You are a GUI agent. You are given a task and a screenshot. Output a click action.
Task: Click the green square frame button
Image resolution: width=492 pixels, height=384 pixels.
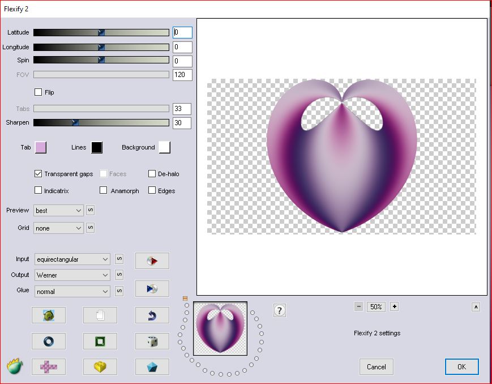point(100,342)
